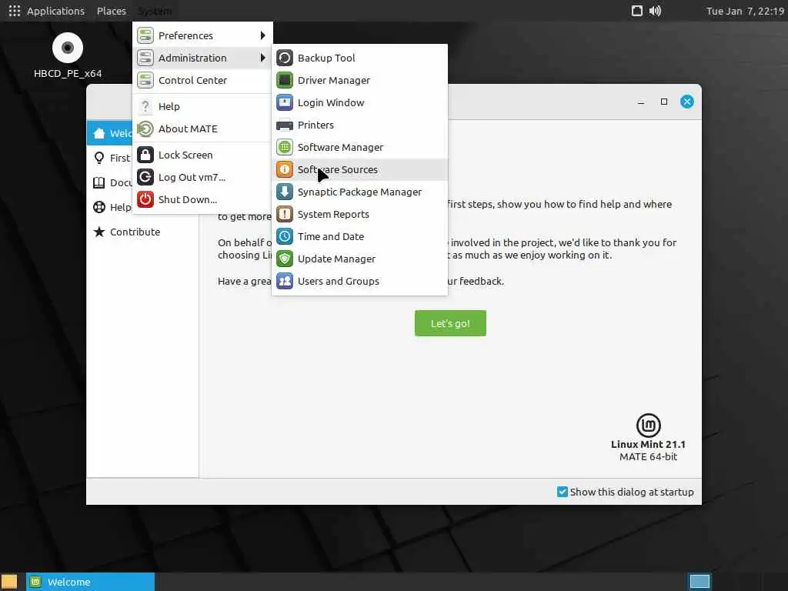788x591 pixels.
Task: Choose Lock Screen from System menu
Action: coord(202,155)
